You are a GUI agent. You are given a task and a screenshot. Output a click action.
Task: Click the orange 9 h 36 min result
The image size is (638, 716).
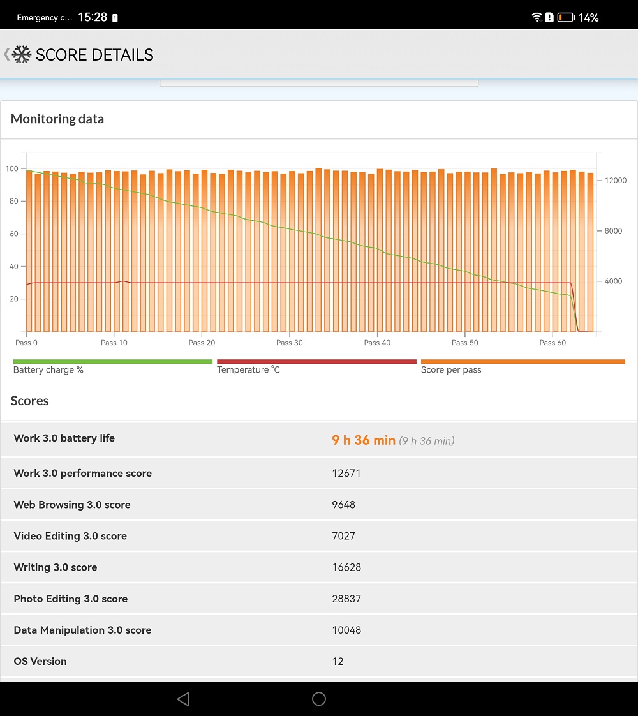tap(364, 440)
